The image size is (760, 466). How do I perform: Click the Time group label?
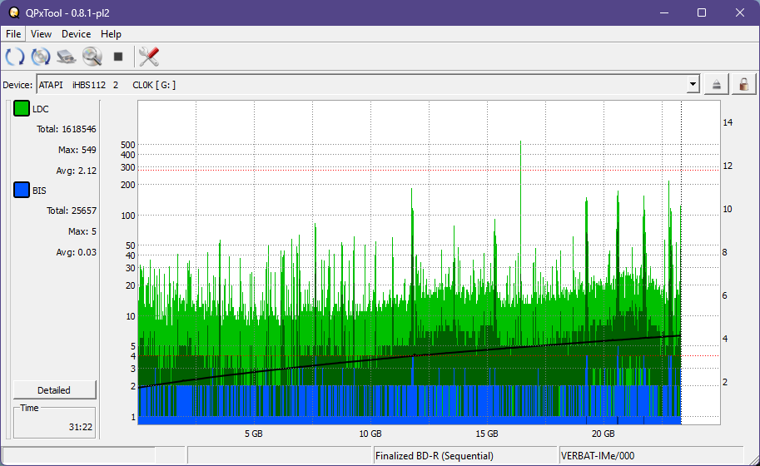(29, 408)
